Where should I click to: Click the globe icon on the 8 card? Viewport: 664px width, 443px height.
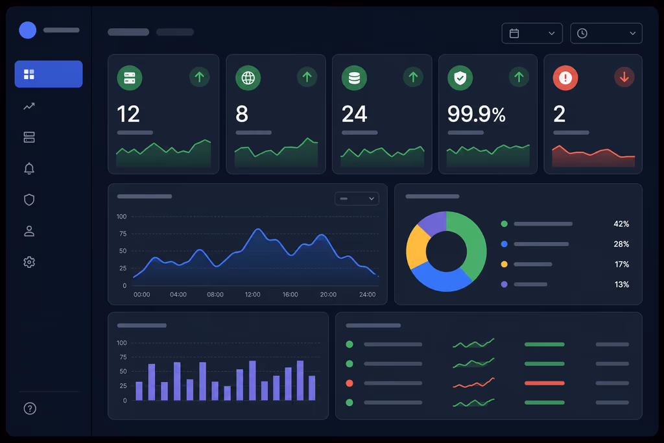(x=248, y=78)
